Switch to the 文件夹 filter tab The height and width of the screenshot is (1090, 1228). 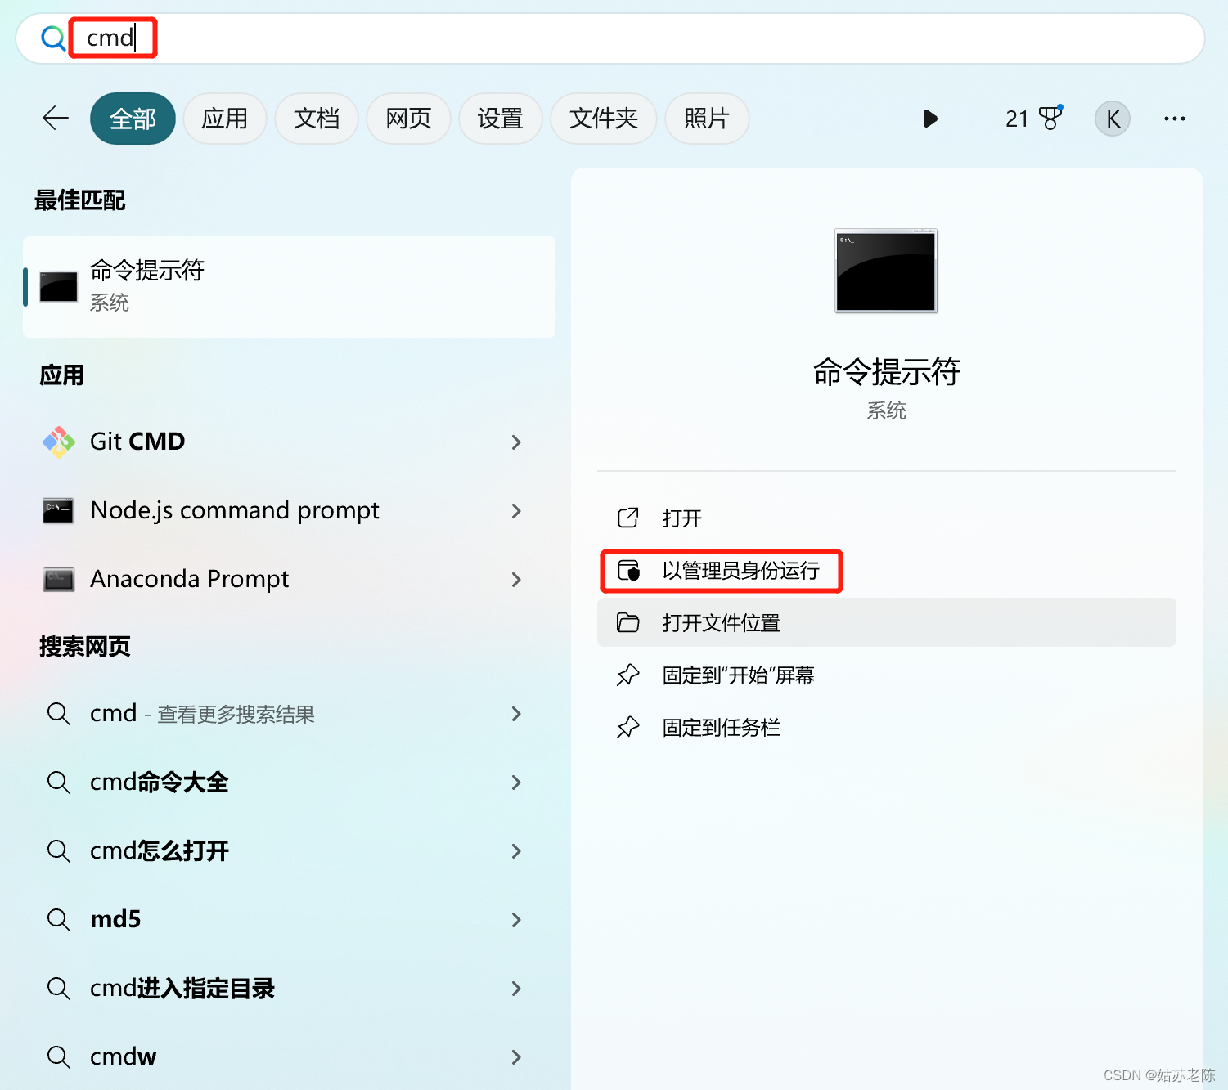604,119
